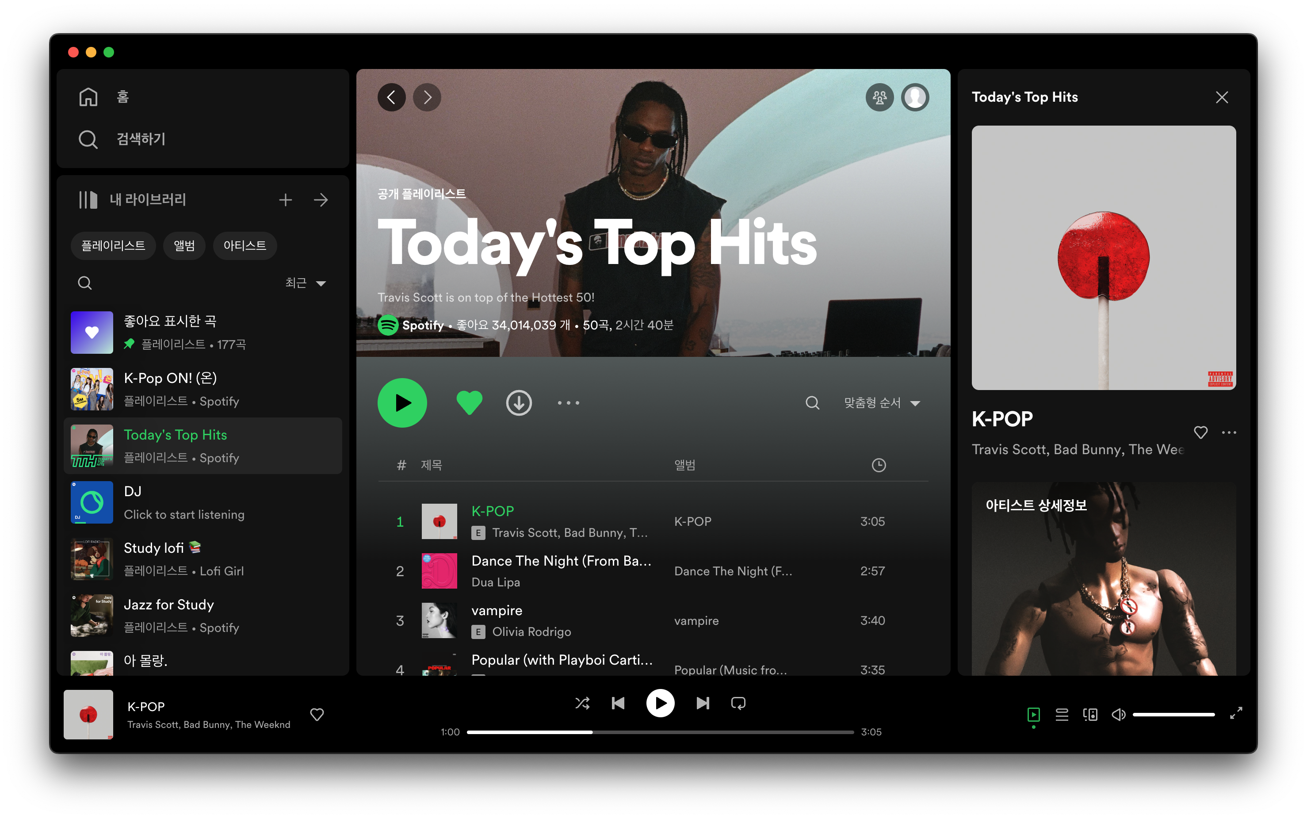
Task: Open large K-POP lollipop album cover
Action: pos(1104,258)
